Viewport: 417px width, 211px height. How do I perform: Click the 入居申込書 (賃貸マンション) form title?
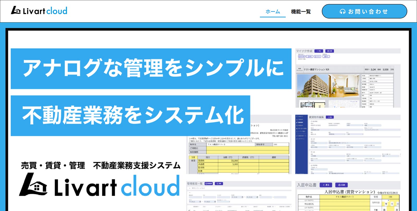point(349,192)
